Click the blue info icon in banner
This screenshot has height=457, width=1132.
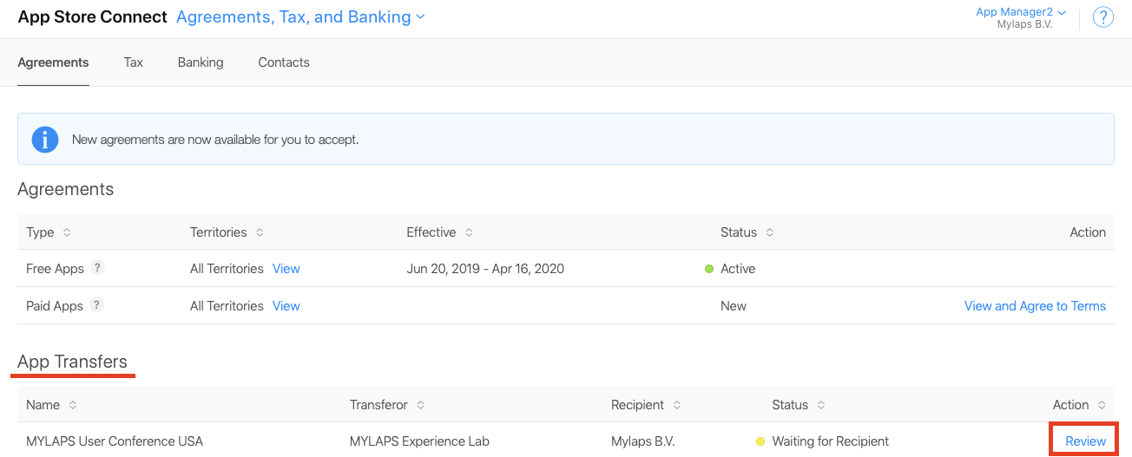pyautogui.click(x=45, y=139)
